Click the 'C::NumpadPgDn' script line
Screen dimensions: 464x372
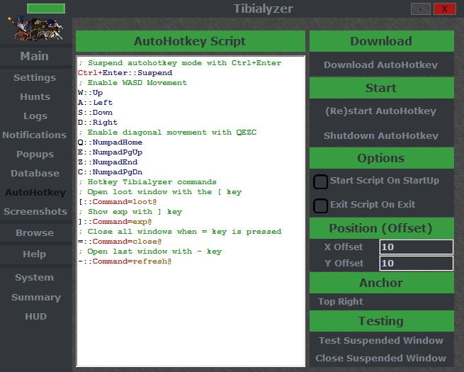point(110,172)
